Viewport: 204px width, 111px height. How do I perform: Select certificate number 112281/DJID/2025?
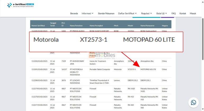[x=39, y=70]
